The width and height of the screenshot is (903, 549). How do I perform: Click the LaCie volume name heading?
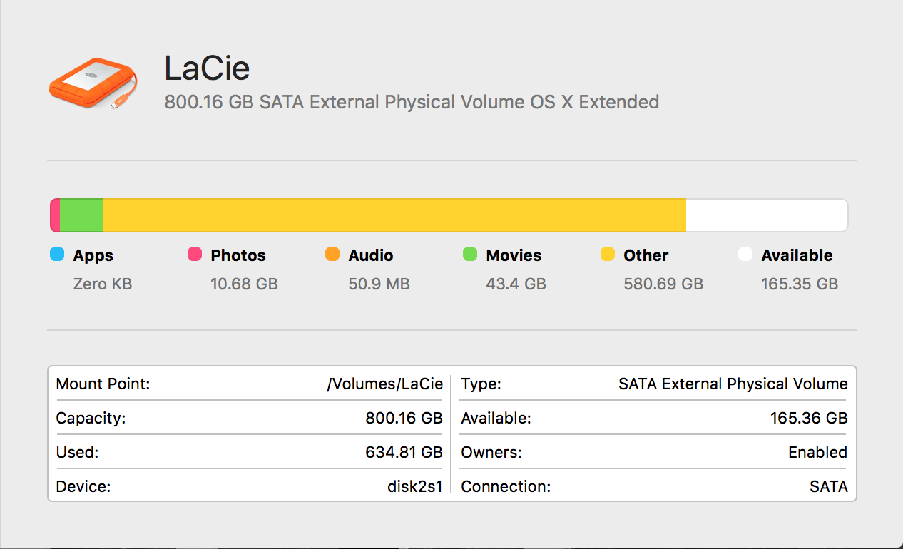click(x=207, y=68)
